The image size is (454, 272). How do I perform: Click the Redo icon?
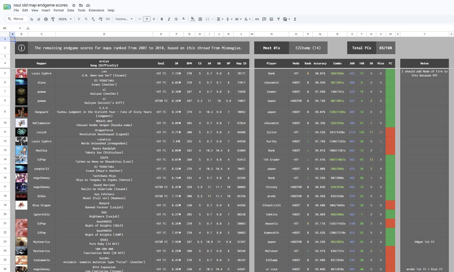(39, 19)
